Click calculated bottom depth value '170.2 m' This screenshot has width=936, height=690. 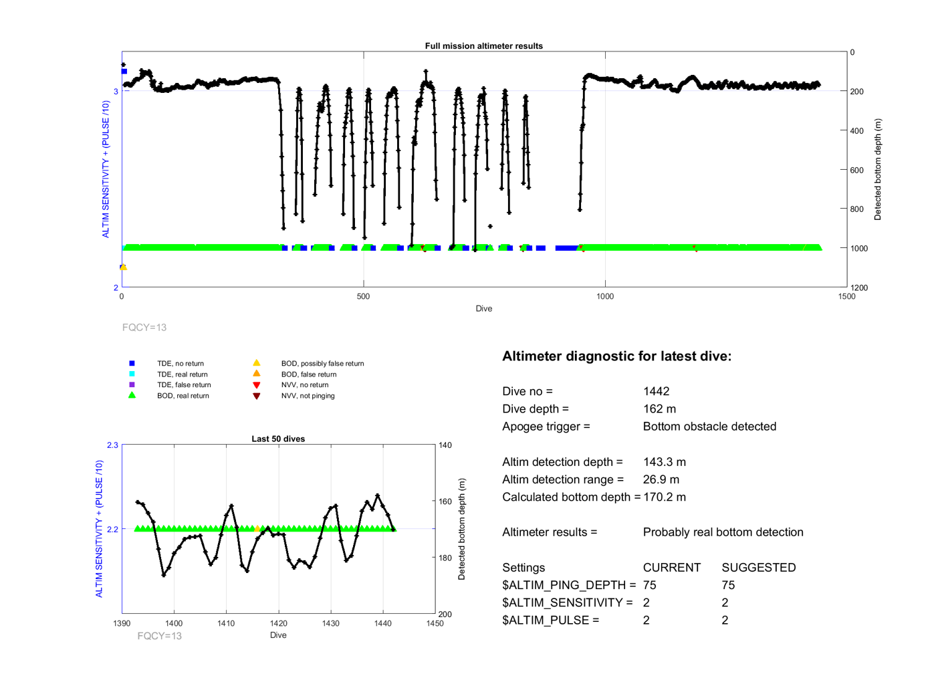[x=665, y=497]
